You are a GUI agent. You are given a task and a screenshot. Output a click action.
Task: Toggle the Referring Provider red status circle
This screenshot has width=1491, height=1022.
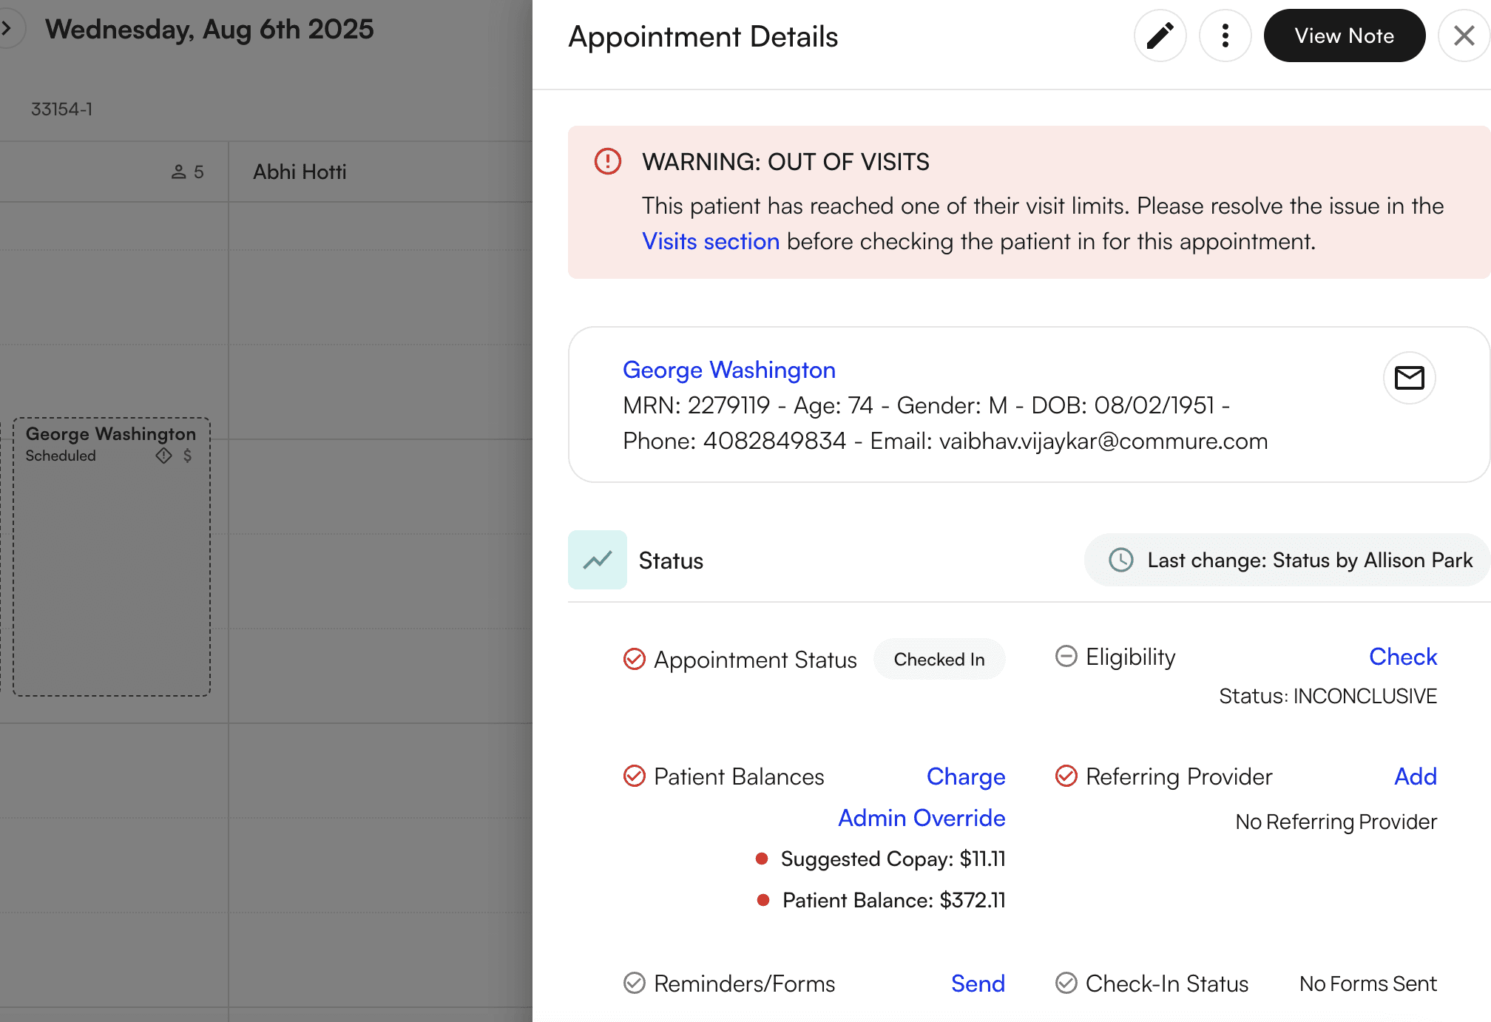tap(1066, 776)
